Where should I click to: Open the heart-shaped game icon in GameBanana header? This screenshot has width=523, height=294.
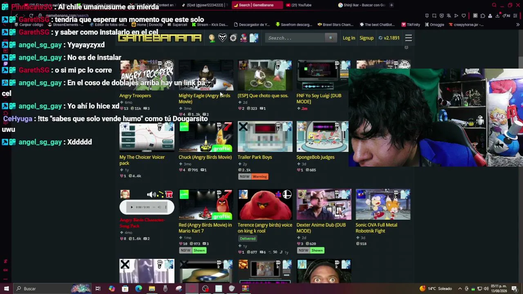coord(222,38)
